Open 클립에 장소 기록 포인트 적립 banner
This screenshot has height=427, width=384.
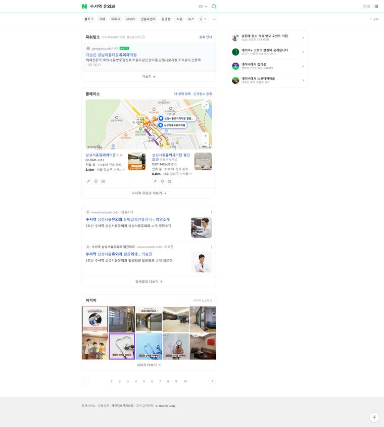point(268,37)
